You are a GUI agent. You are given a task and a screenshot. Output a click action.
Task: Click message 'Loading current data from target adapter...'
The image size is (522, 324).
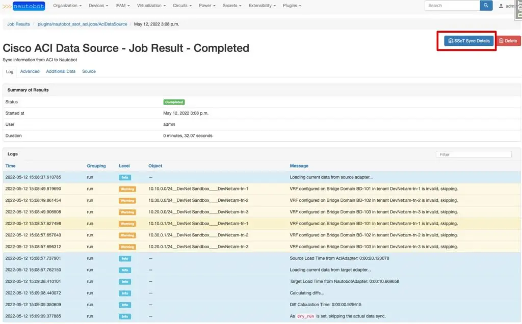[330, 270]
